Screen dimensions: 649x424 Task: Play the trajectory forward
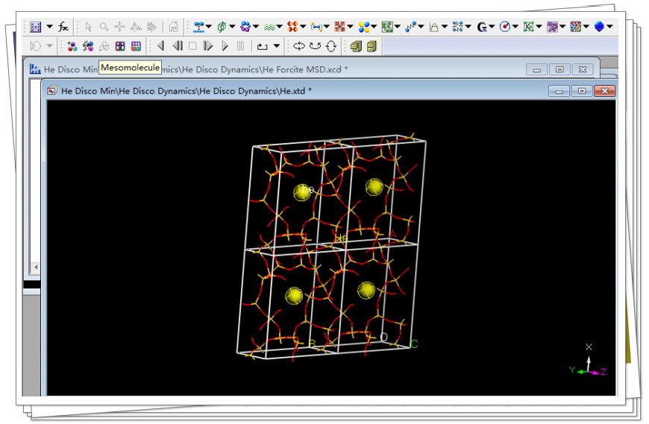click(x=225, y=46)
